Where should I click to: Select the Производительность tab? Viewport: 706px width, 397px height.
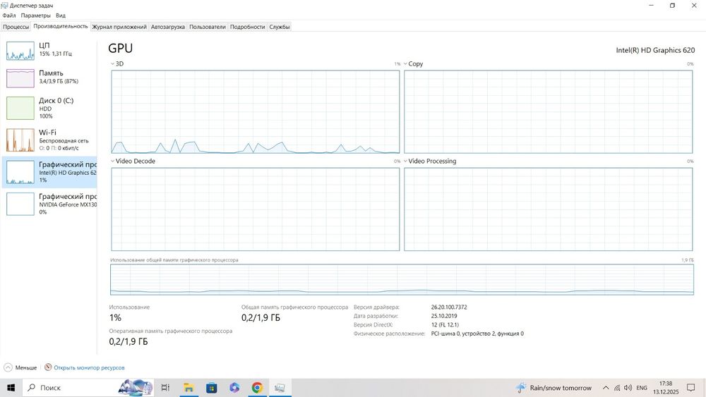60,27
